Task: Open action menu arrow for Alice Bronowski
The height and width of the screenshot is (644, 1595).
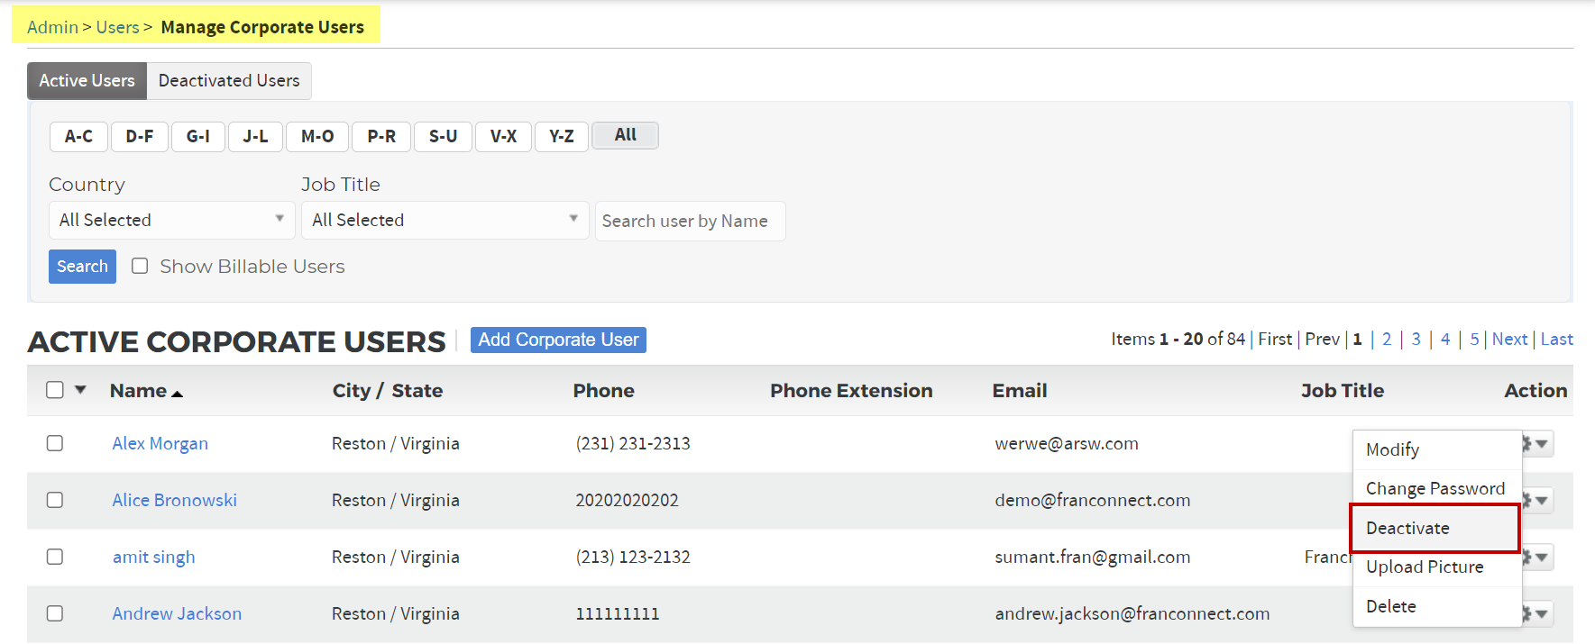Action: 1542,501
